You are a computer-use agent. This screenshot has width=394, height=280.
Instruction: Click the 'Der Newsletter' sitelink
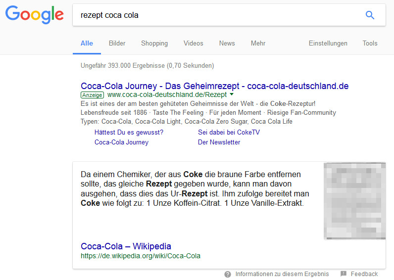(x=219, y=142)
